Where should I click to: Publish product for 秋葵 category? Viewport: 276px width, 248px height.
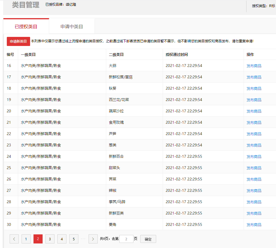(254, 89)
